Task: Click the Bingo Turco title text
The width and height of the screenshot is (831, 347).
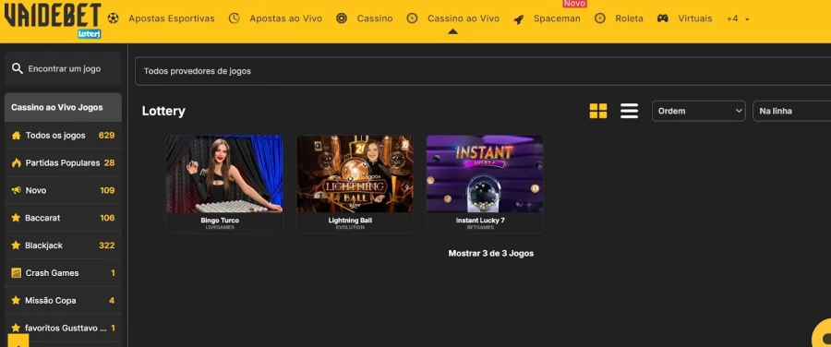Action: click(220, 221)
